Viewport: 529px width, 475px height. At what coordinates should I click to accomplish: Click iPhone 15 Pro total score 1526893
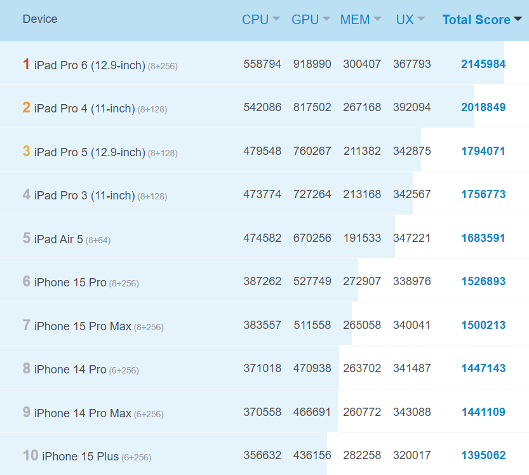click(483, 281)
